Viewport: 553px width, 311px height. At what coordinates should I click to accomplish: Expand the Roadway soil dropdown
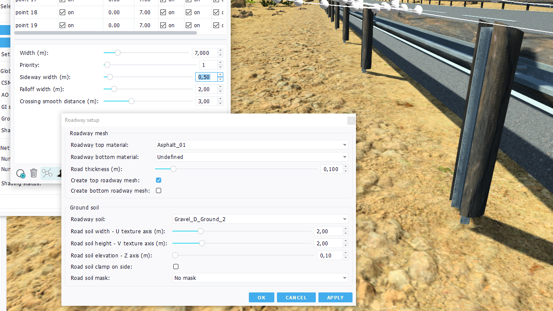(260, 219)
